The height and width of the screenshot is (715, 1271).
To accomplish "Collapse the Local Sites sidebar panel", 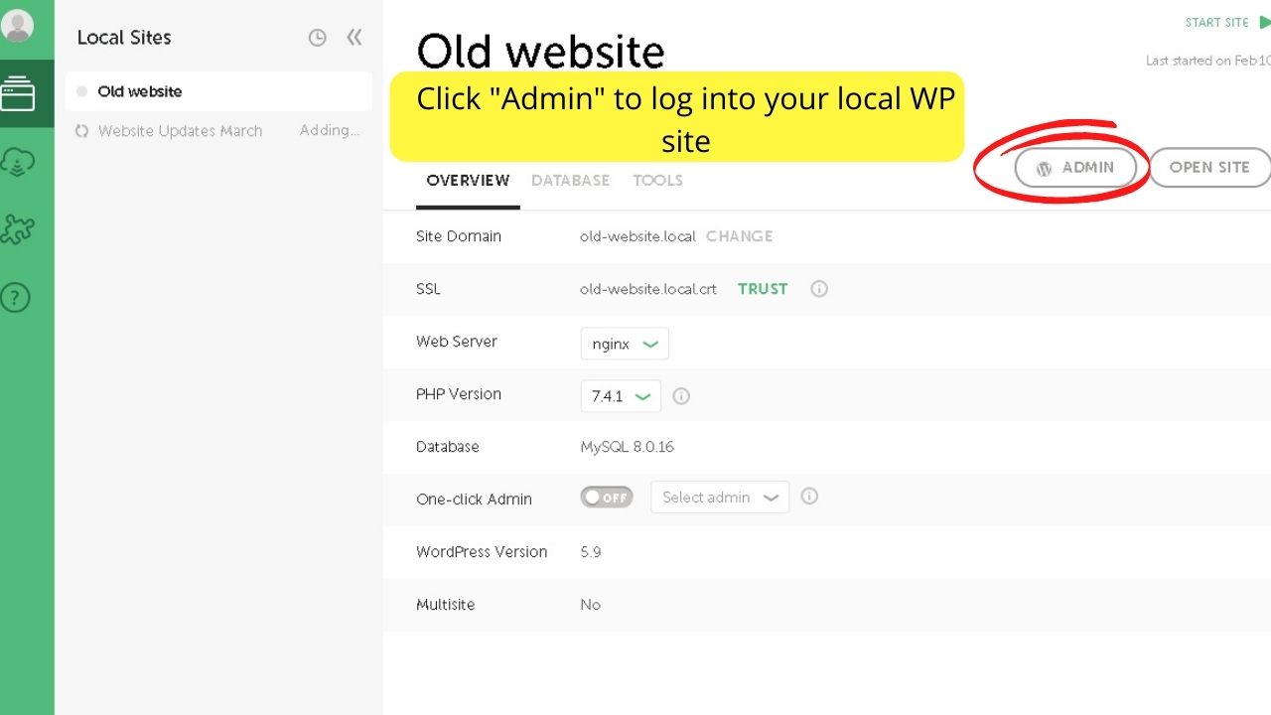I will (354, 38).
